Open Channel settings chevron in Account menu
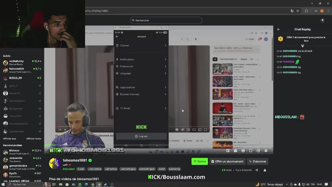This screenshot has height=187, width=332. click(x=165, y=45)
